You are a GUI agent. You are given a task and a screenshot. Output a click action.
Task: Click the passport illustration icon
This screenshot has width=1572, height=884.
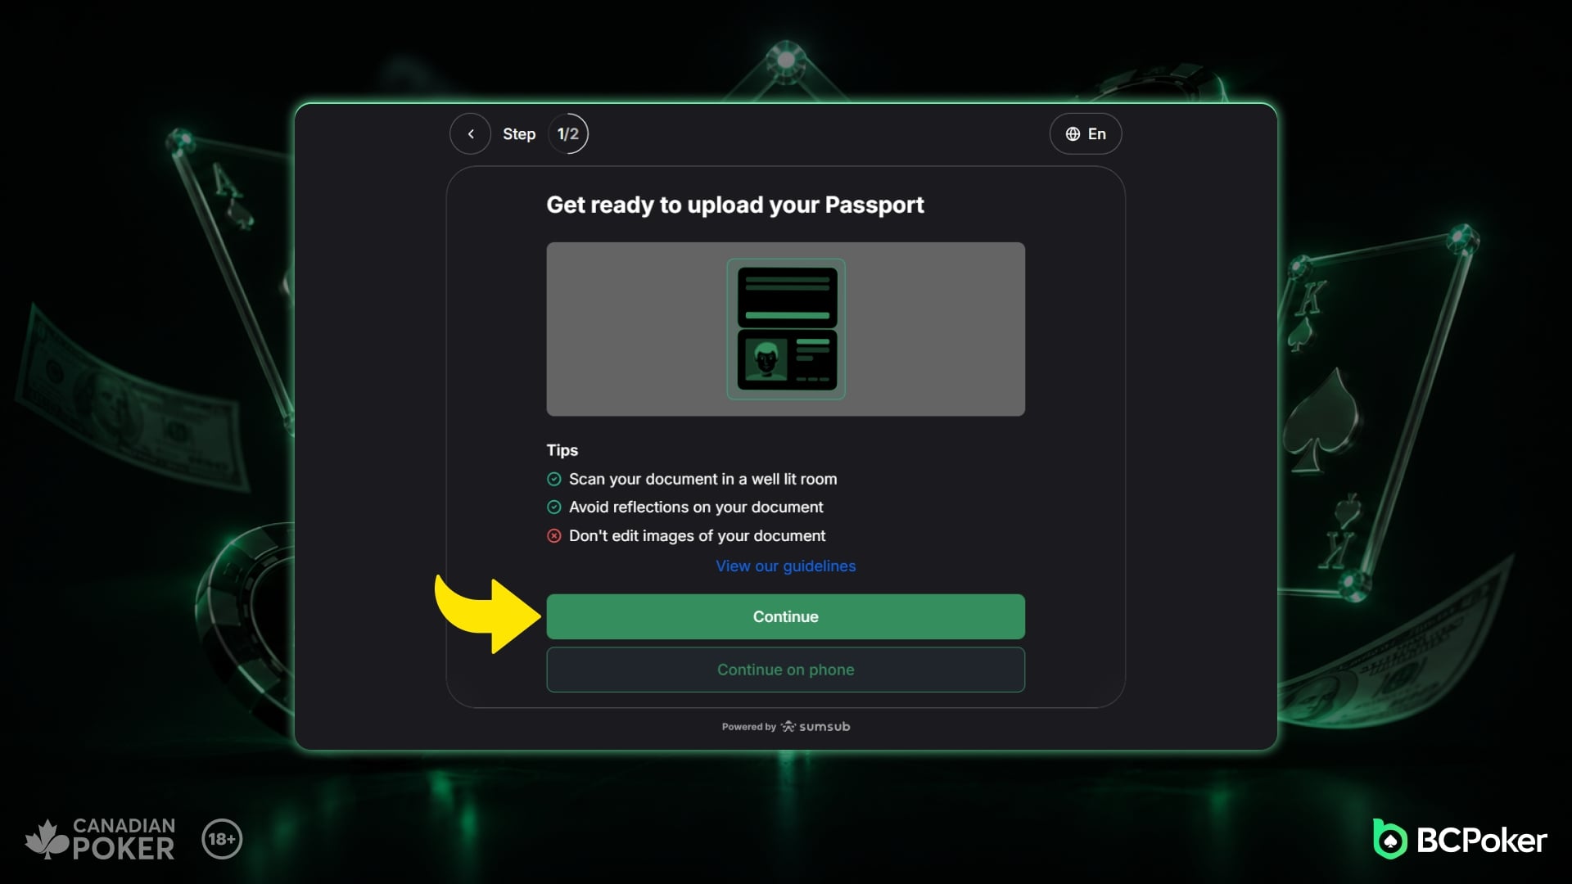786,329
